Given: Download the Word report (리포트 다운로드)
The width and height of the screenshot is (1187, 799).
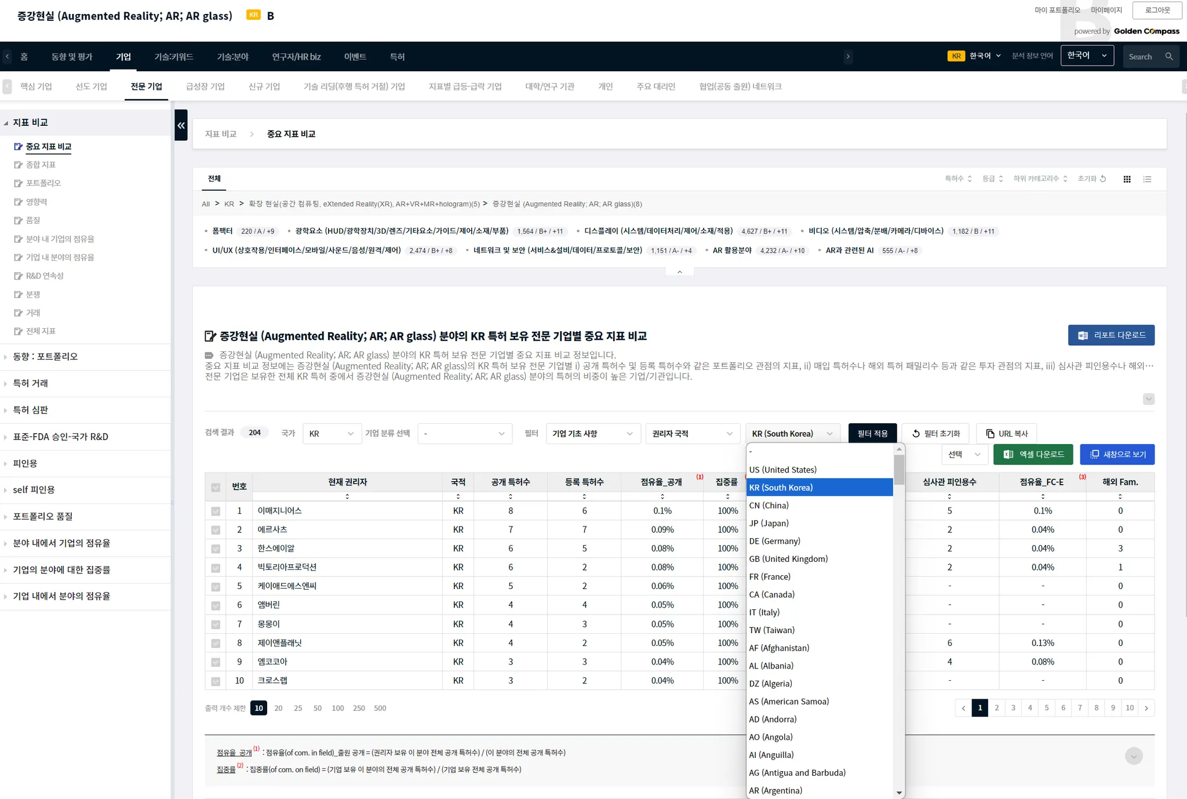Looking at the screenshot, I should coord(1111,335).
